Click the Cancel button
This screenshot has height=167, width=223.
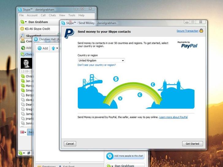pyautogui.click(x=70, y=144)
